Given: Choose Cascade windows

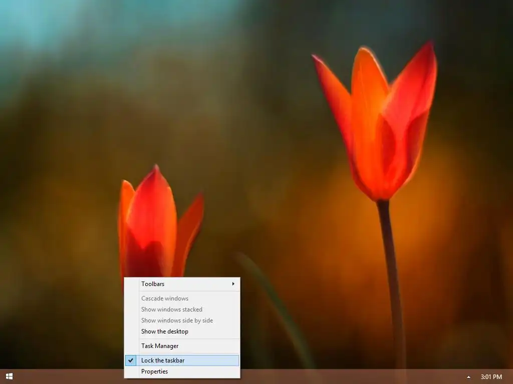Looking at the screenshot, I should click(182, 298).
